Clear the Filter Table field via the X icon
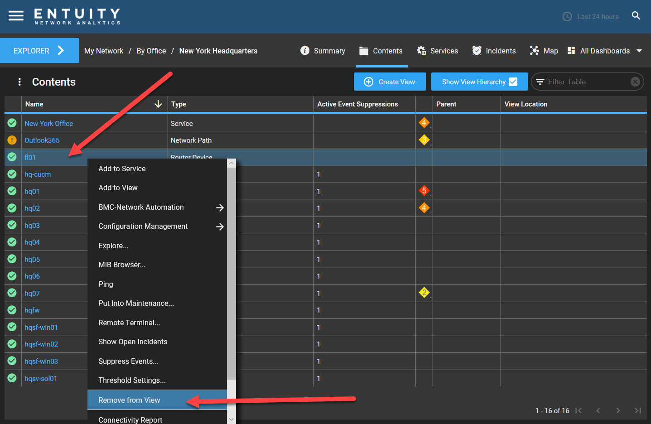The height and width of the screenshot is (424, 651). coord(635,82)
